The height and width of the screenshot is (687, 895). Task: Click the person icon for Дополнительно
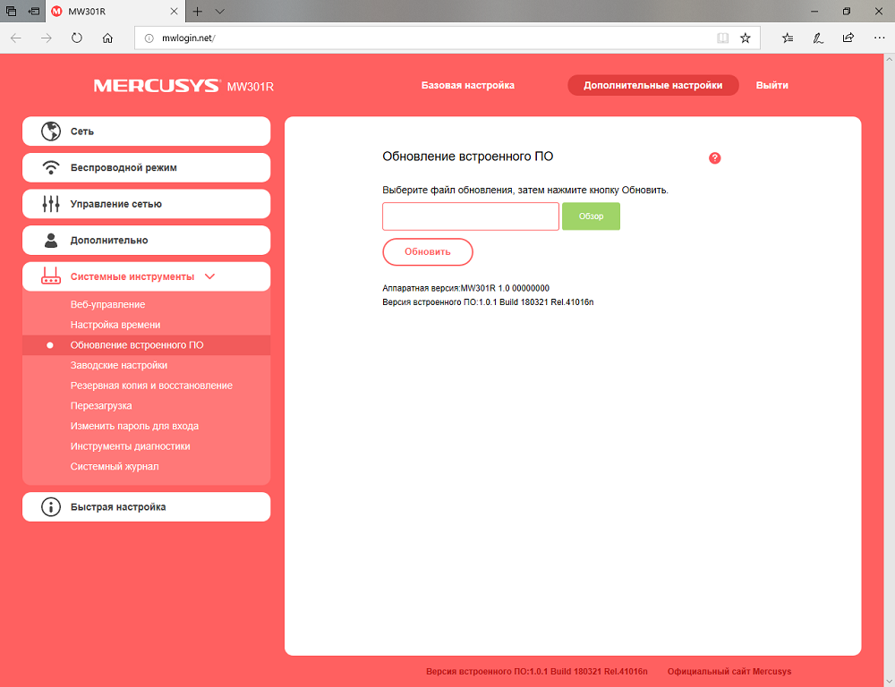pos(51,241)
